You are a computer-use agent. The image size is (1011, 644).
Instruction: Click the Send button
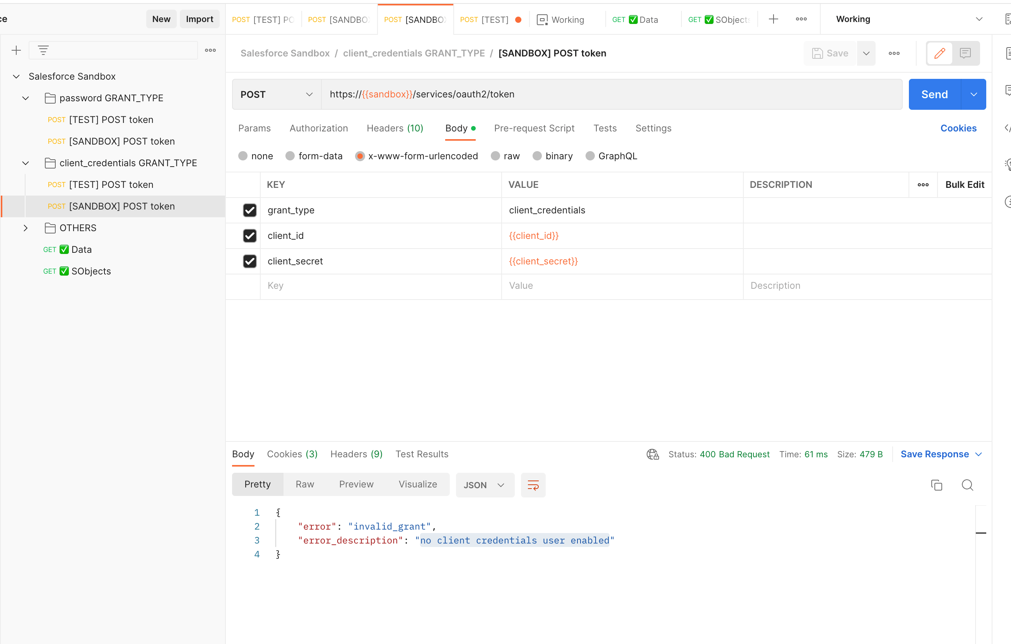click(934, 94)
